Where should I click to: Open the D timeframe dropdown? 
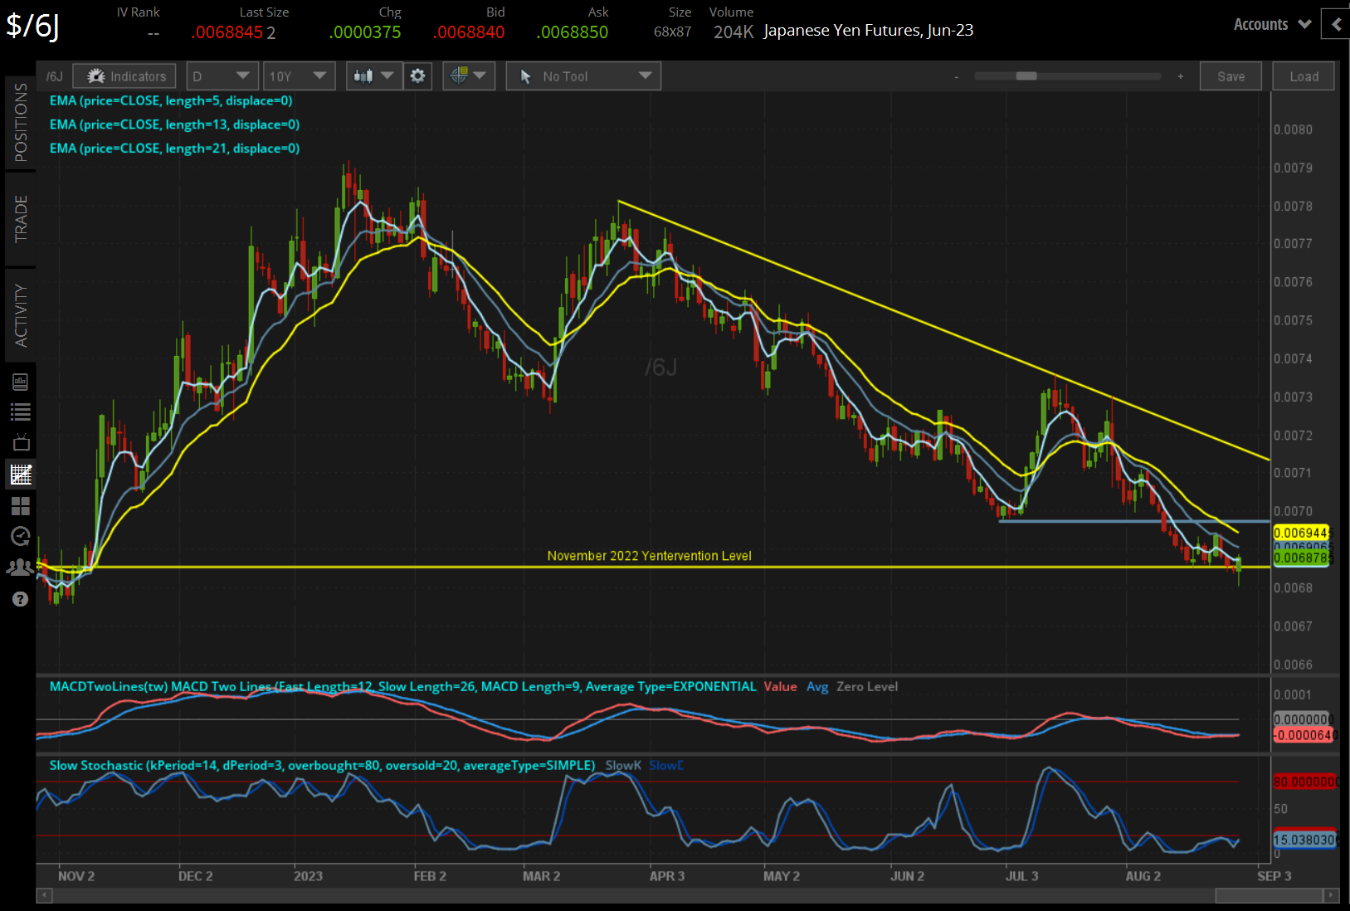[222, 76]
